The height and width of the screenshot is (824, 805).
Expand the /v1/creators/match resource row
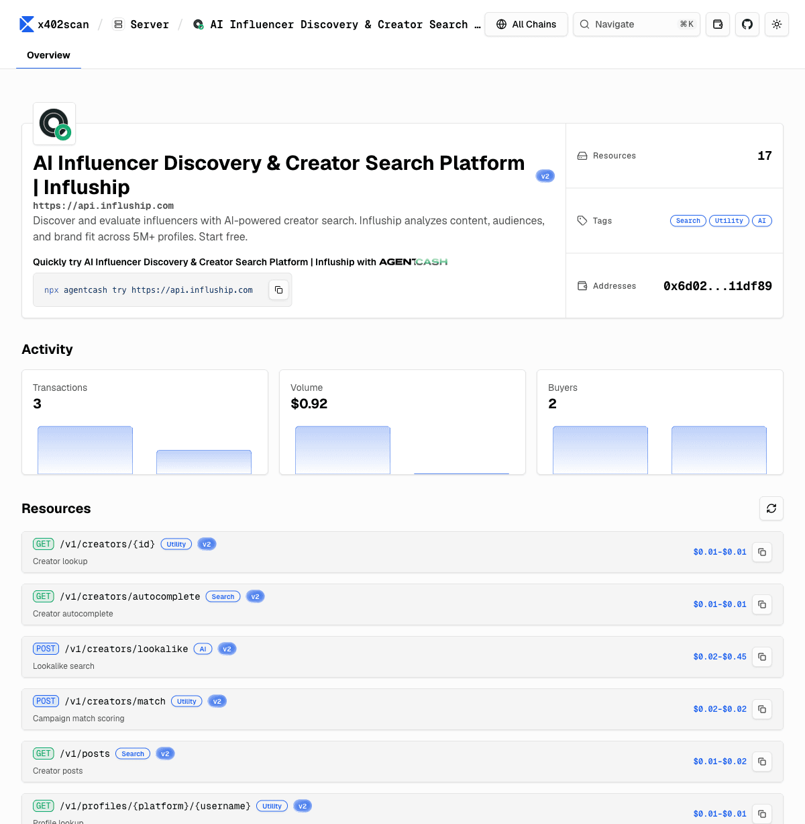402,709
